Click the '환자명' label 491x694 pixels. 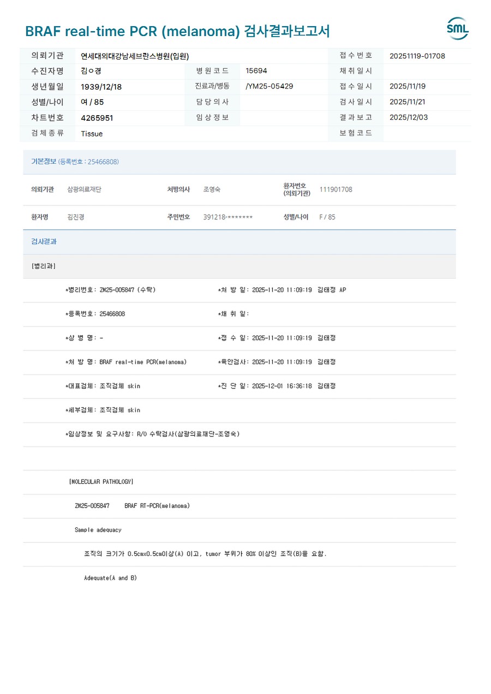click(x=40, y=217)
